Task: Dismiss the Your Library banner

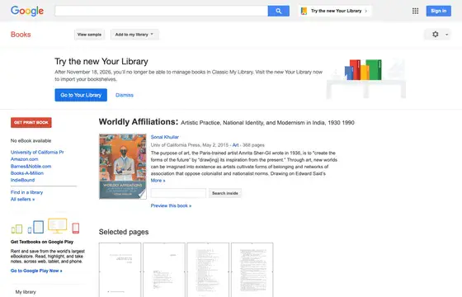Action: click(x=125, y=95)
